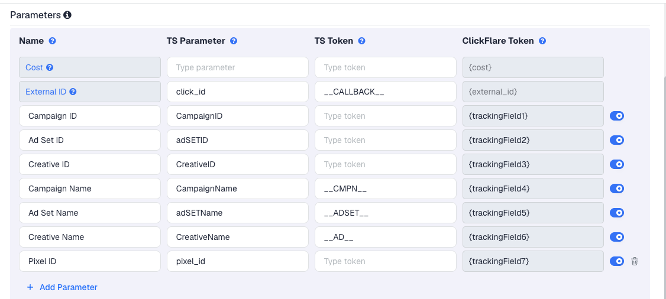This screenshot has height=299, width=666.
Task: Toggle the trackingField3 Creative ID switch
Action: [x=617, y=164]
